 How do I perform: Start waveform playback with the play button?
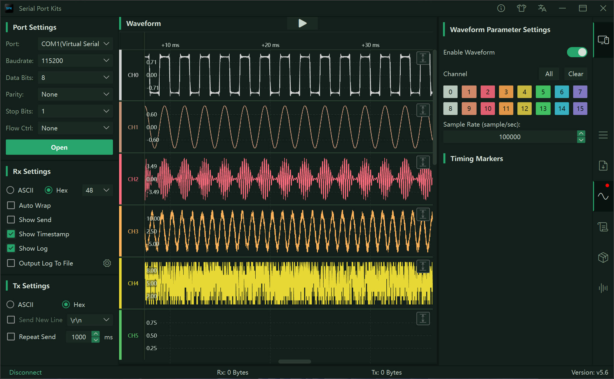click(x=302, y=23)
